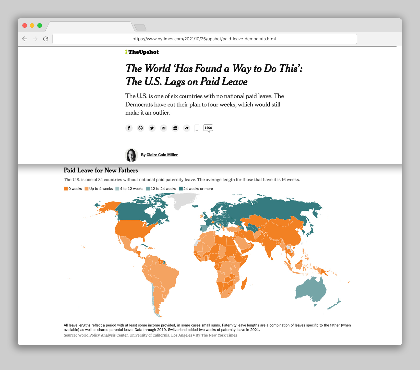Bookmark this article

(x=197, y=128)
